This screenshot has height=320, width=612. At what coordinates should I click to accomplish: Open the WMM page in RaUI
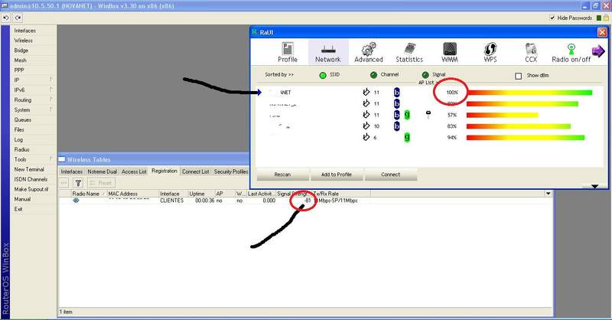(450, 52)
